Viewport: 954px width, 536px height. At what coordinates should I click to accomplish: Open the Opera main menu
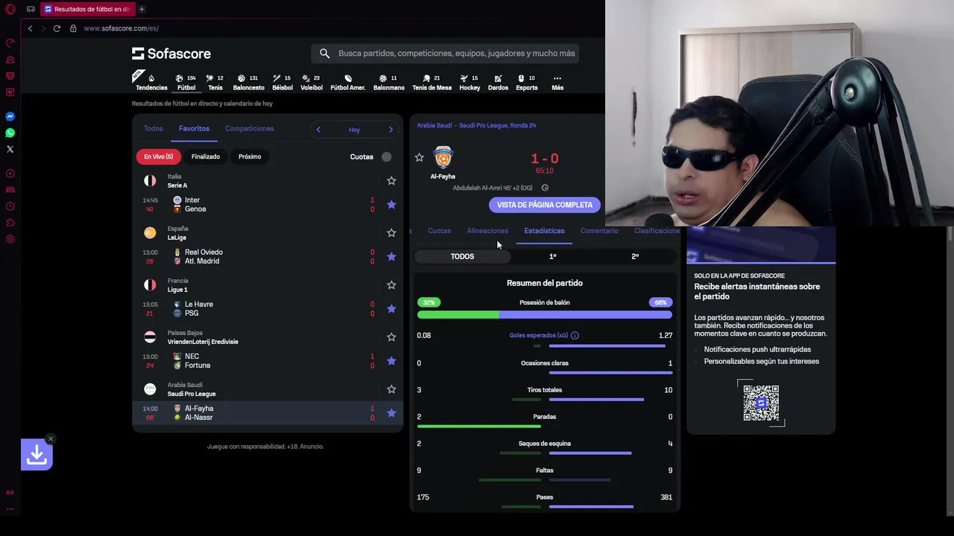(10, 9)
